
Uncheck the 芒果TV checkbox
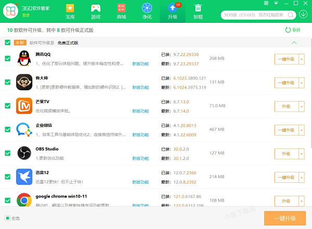click(8, 106)
